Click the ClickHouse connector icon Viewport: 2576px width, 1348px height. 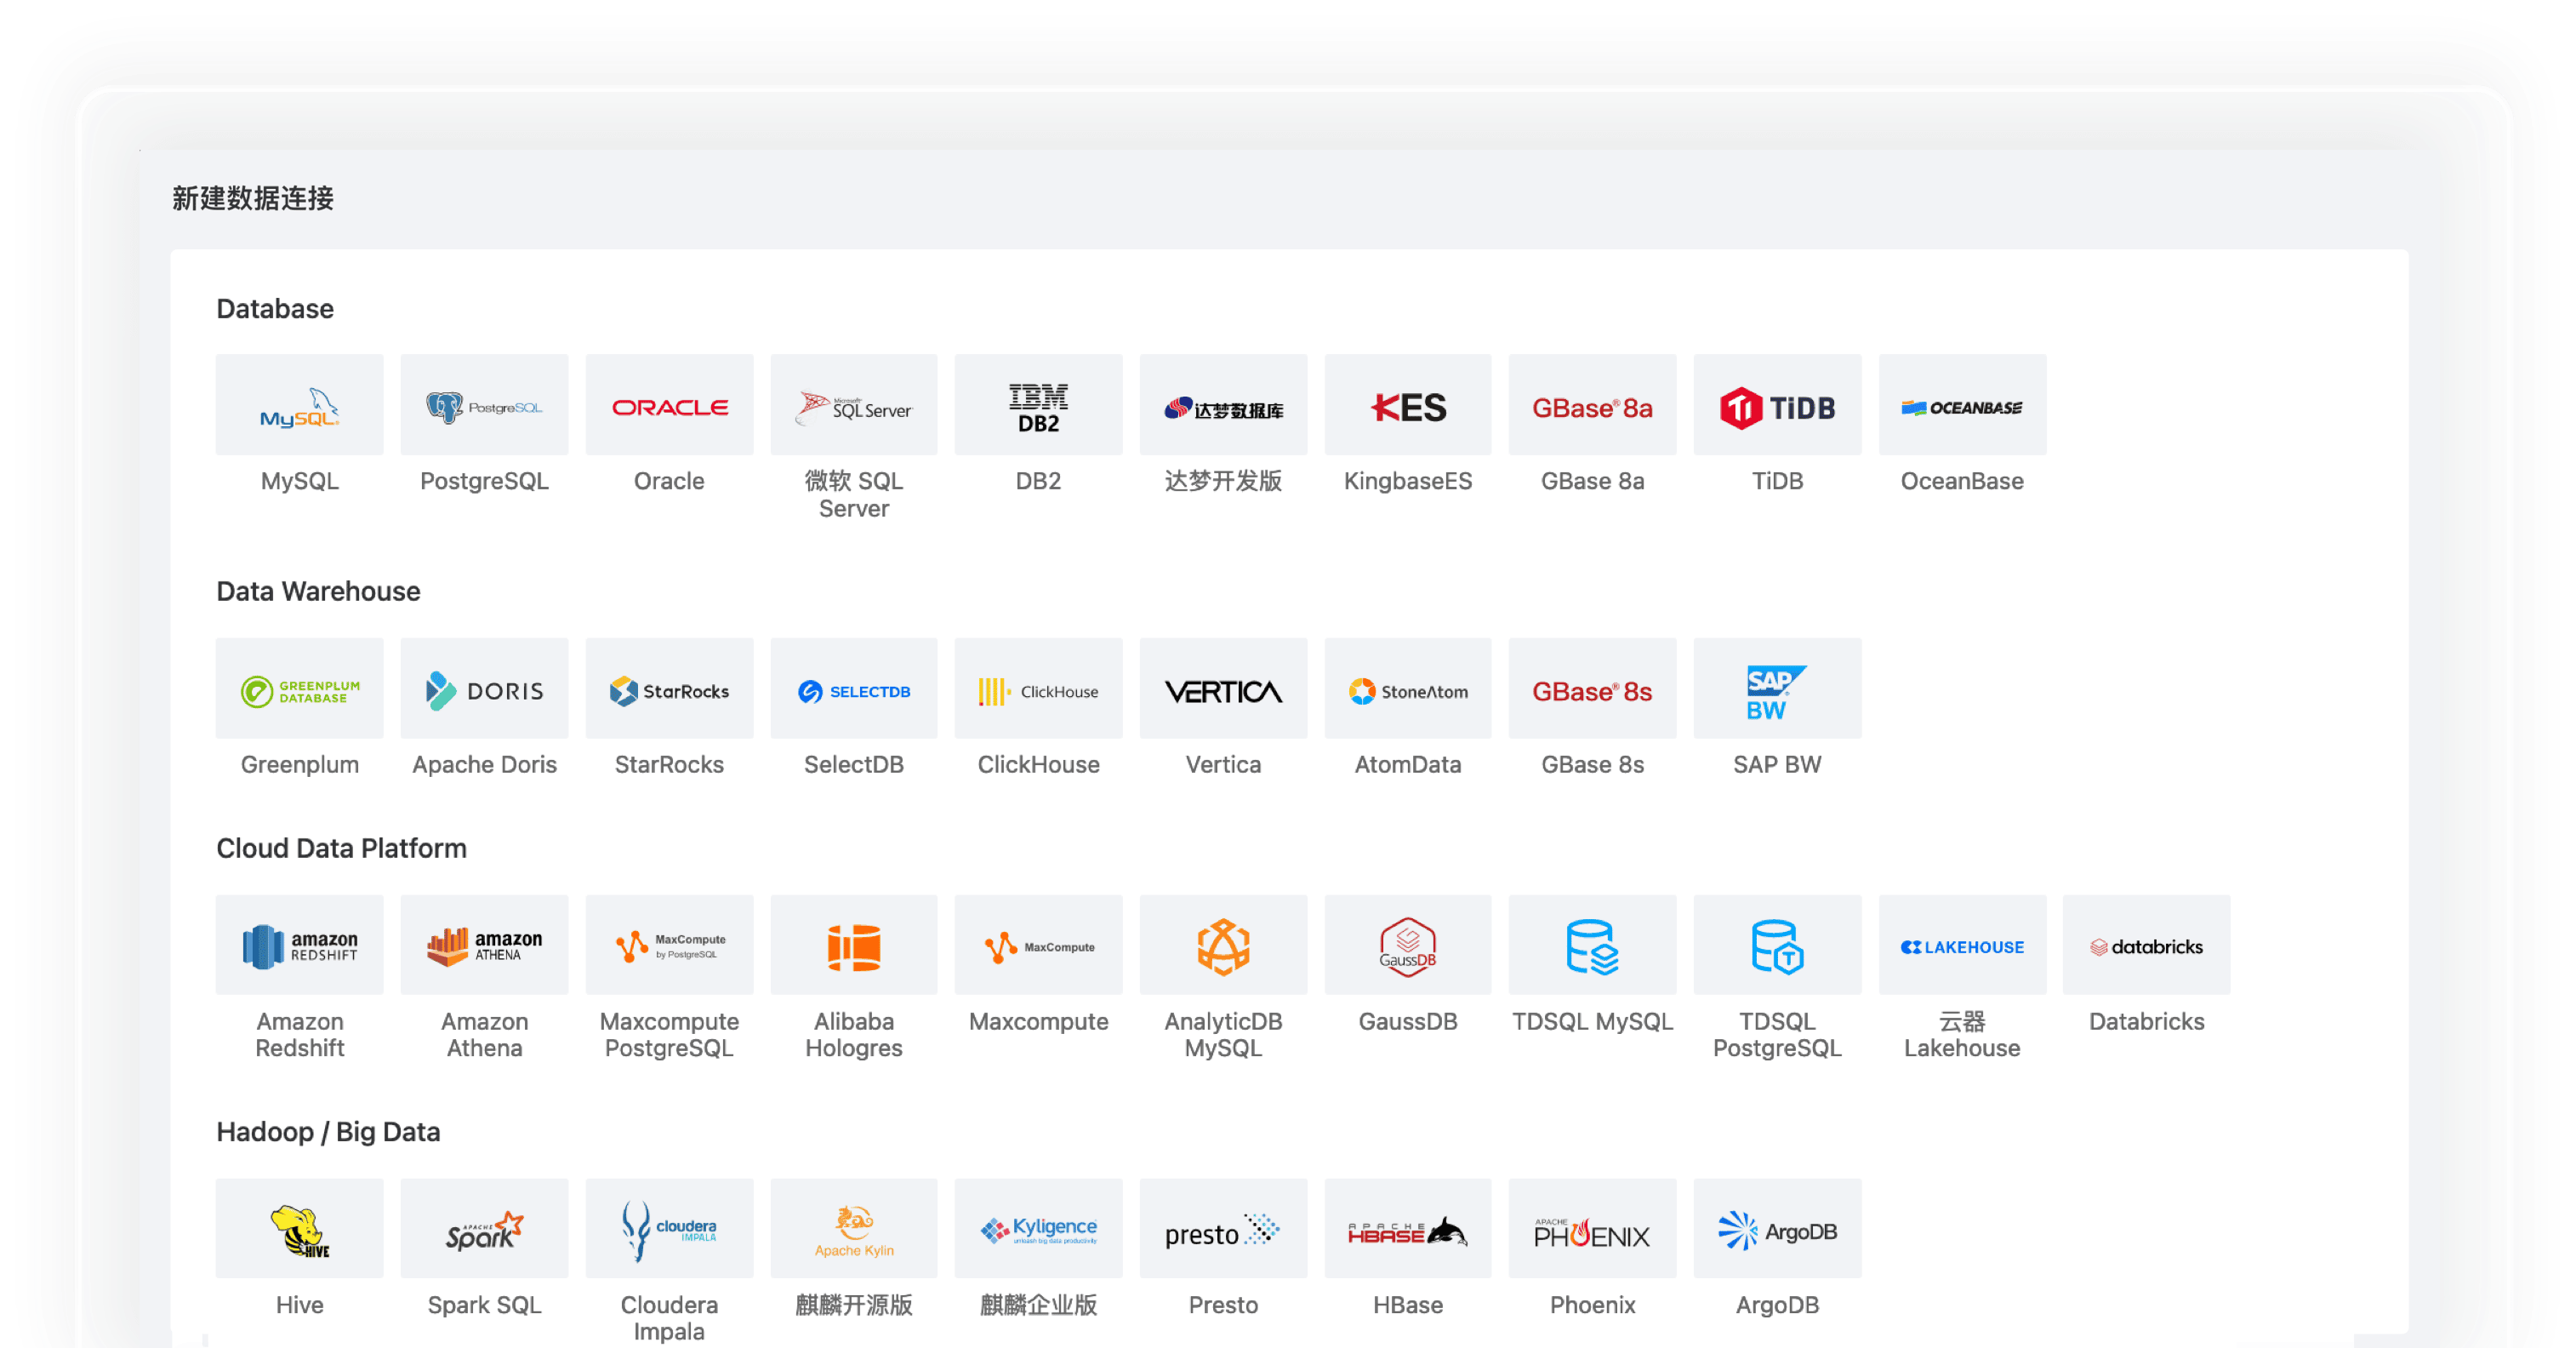(1038, 688)
